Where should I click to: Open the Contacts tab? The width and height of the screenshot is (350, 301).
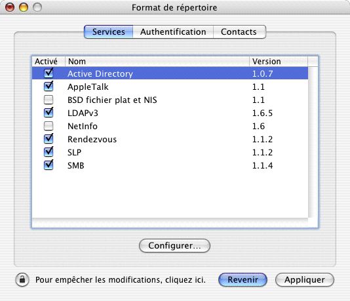(x=239, y=31)
